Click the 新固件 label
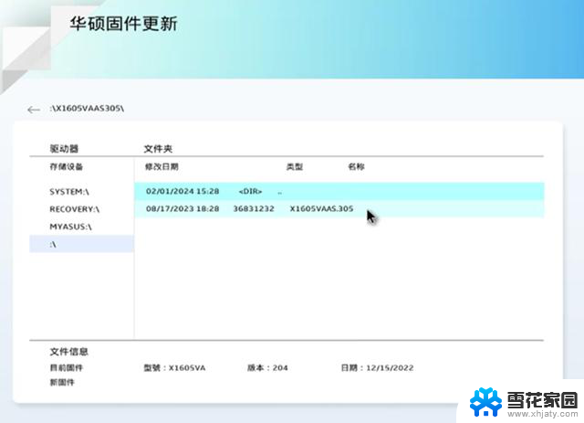 pyautogui.click(x=62, y=382)
